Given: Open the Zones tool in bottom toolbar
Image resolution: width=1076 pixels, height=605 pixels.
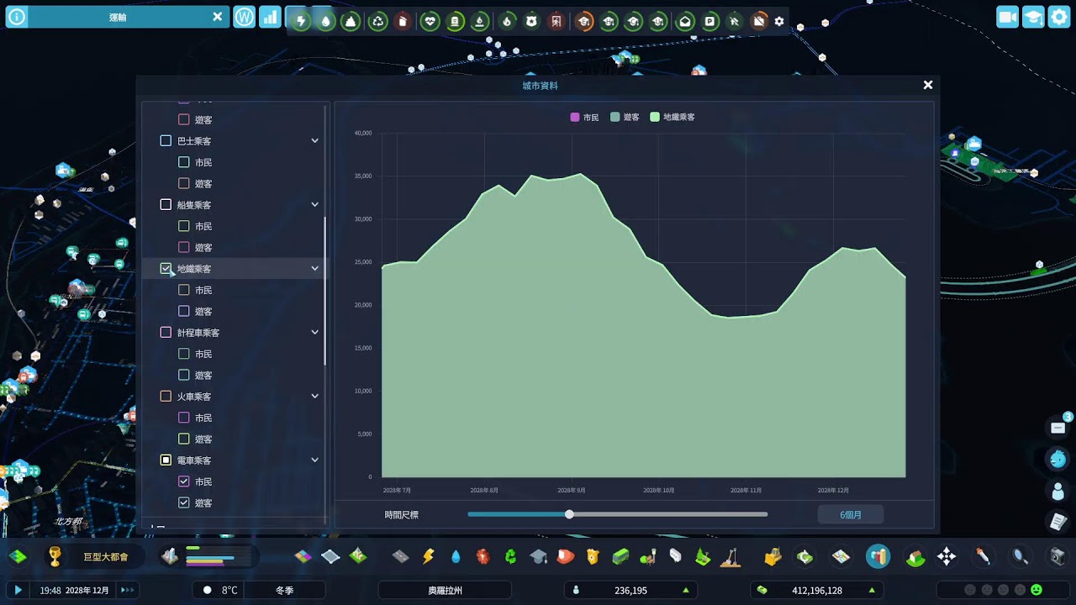Looking at the screenshot, I should (x=303, y=556).
